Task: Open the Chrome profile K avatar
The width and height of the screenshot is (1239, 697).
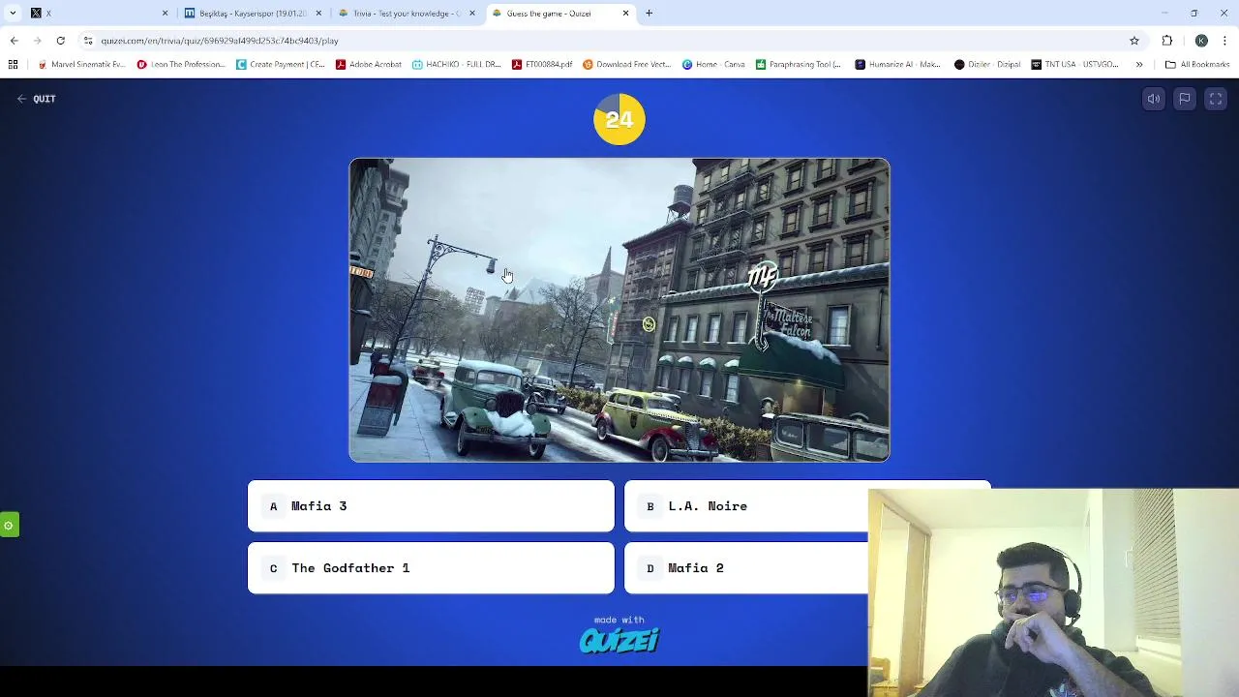Action: click(x=1201, y=41)
